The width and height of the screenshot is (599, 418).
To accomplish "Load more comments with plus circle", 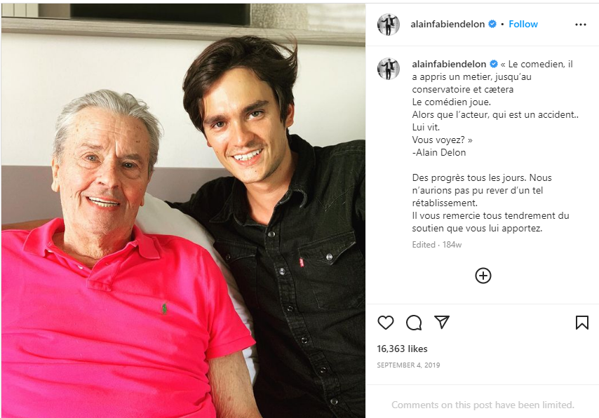I will pos(483,276).
